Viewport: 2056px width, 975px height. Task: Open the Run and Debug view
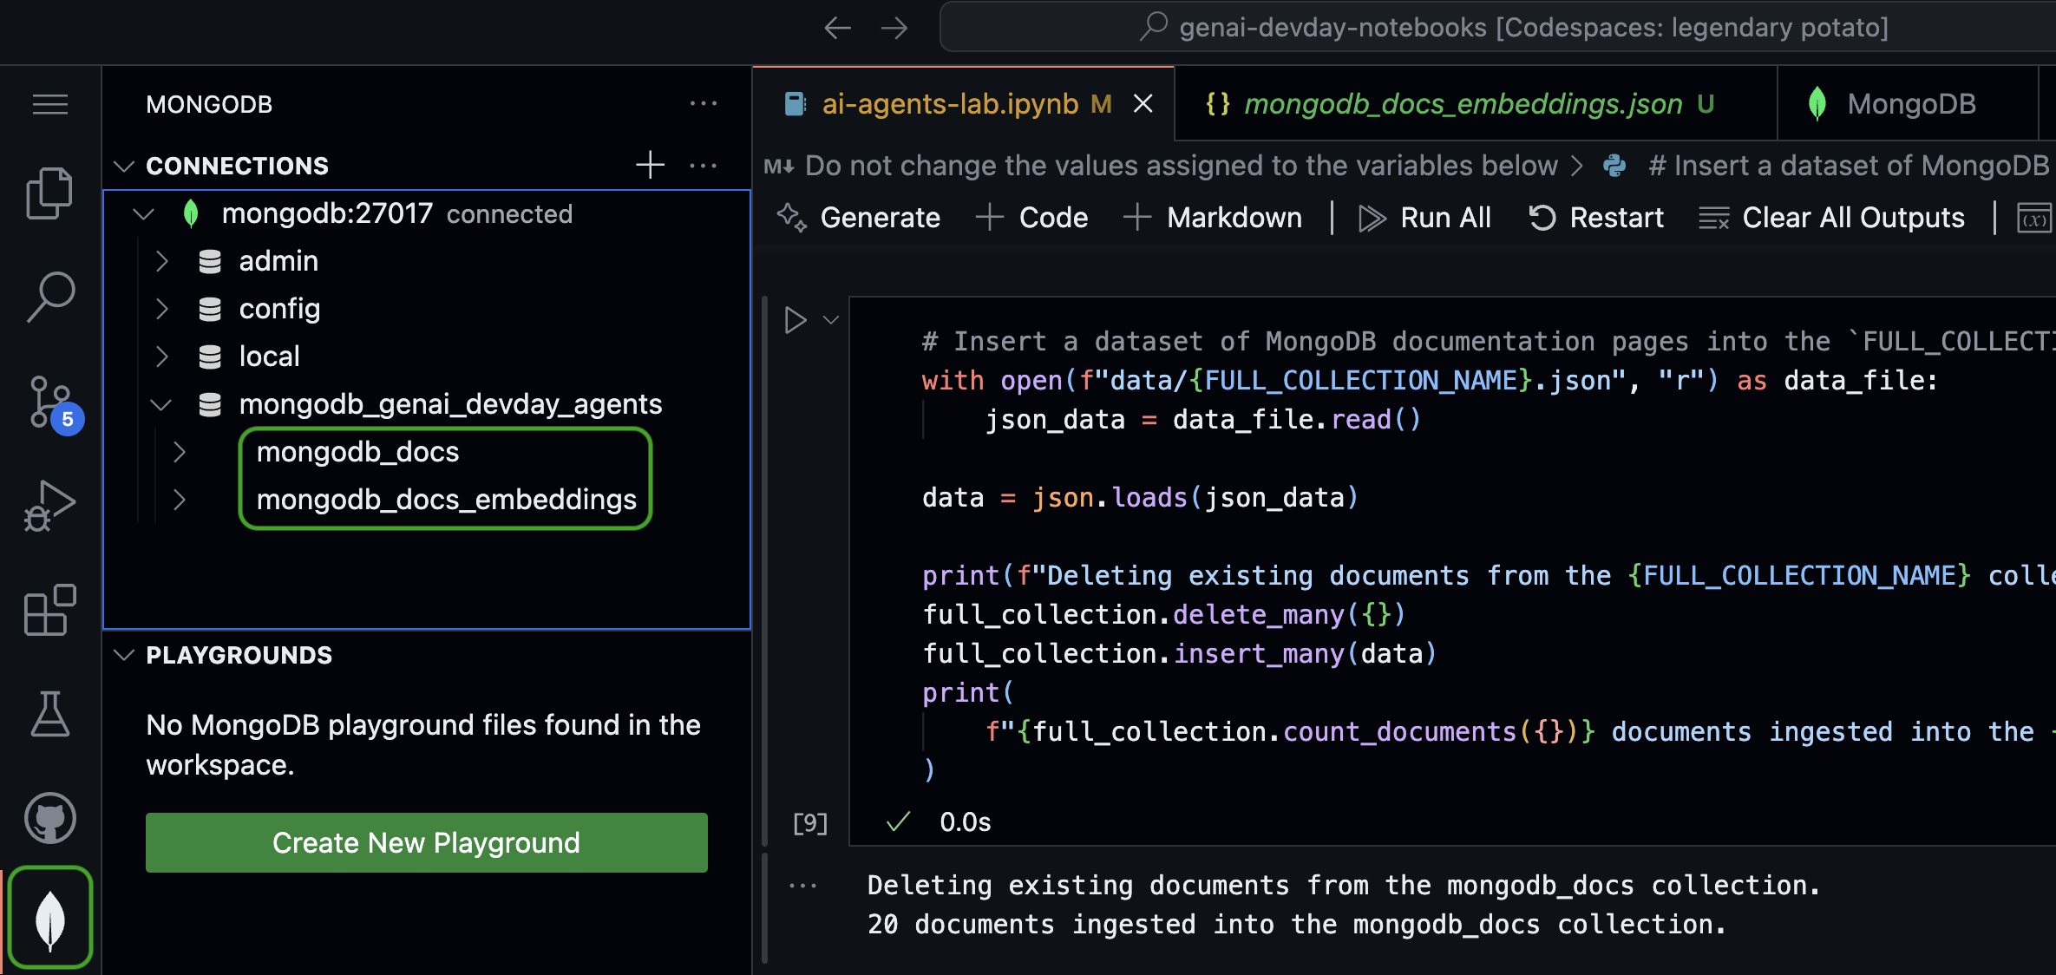point(50,506)
